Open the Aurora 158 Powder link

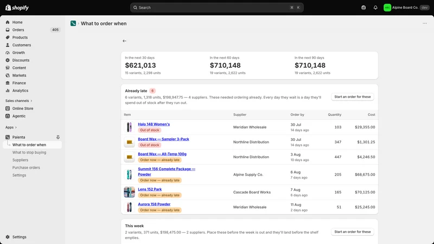[154, 204]
